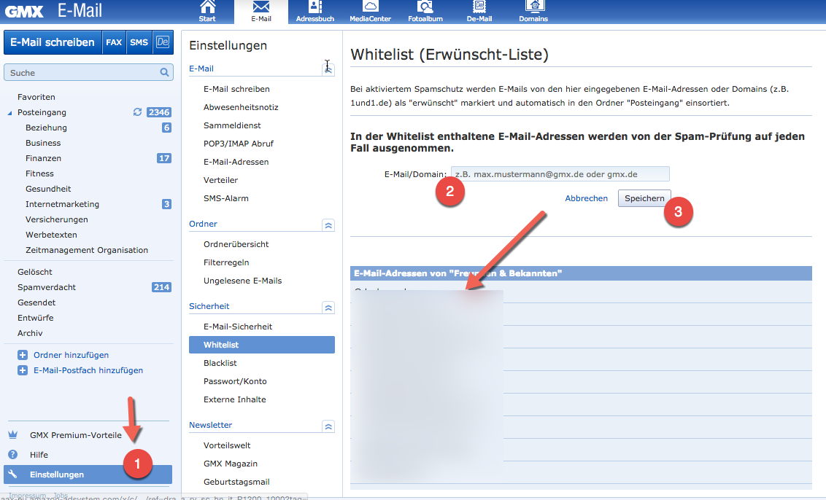Click plus icon for Ordner hinzufügen

(x=23, y=355)
